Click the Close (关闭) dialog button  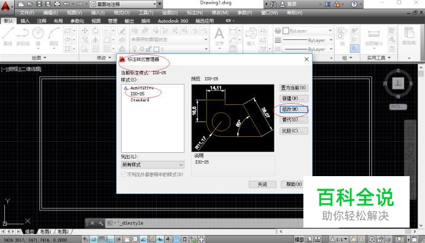(262, 184)
